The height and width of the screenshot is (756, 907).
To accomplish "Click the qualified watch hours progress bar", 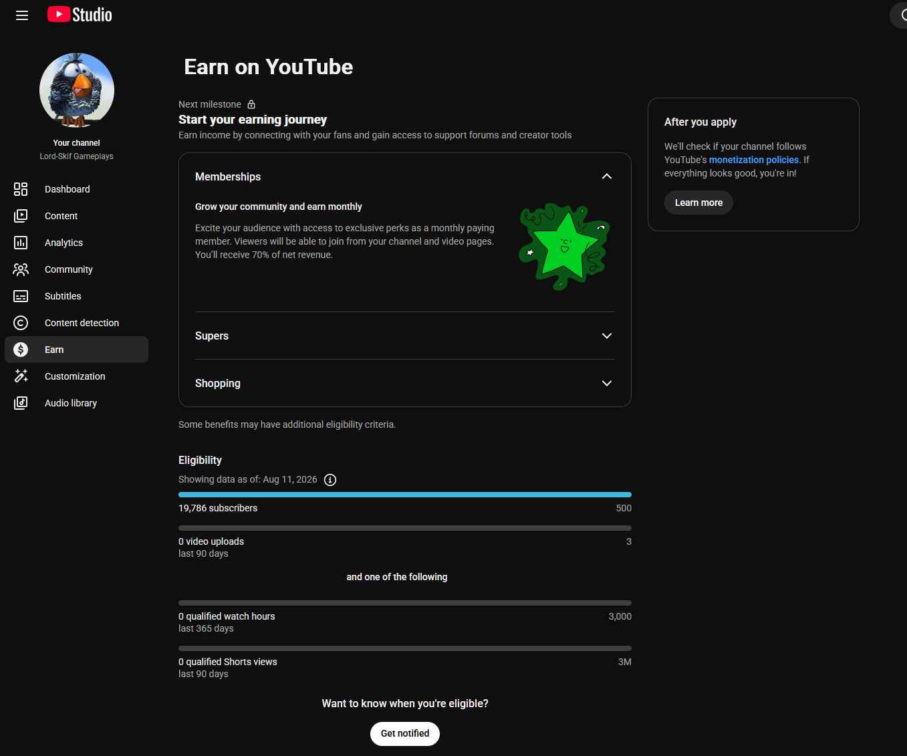I will pos(405,603).
